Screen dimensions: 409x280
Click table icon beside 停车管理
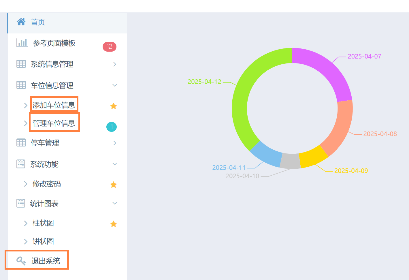[x=21, y=142]
